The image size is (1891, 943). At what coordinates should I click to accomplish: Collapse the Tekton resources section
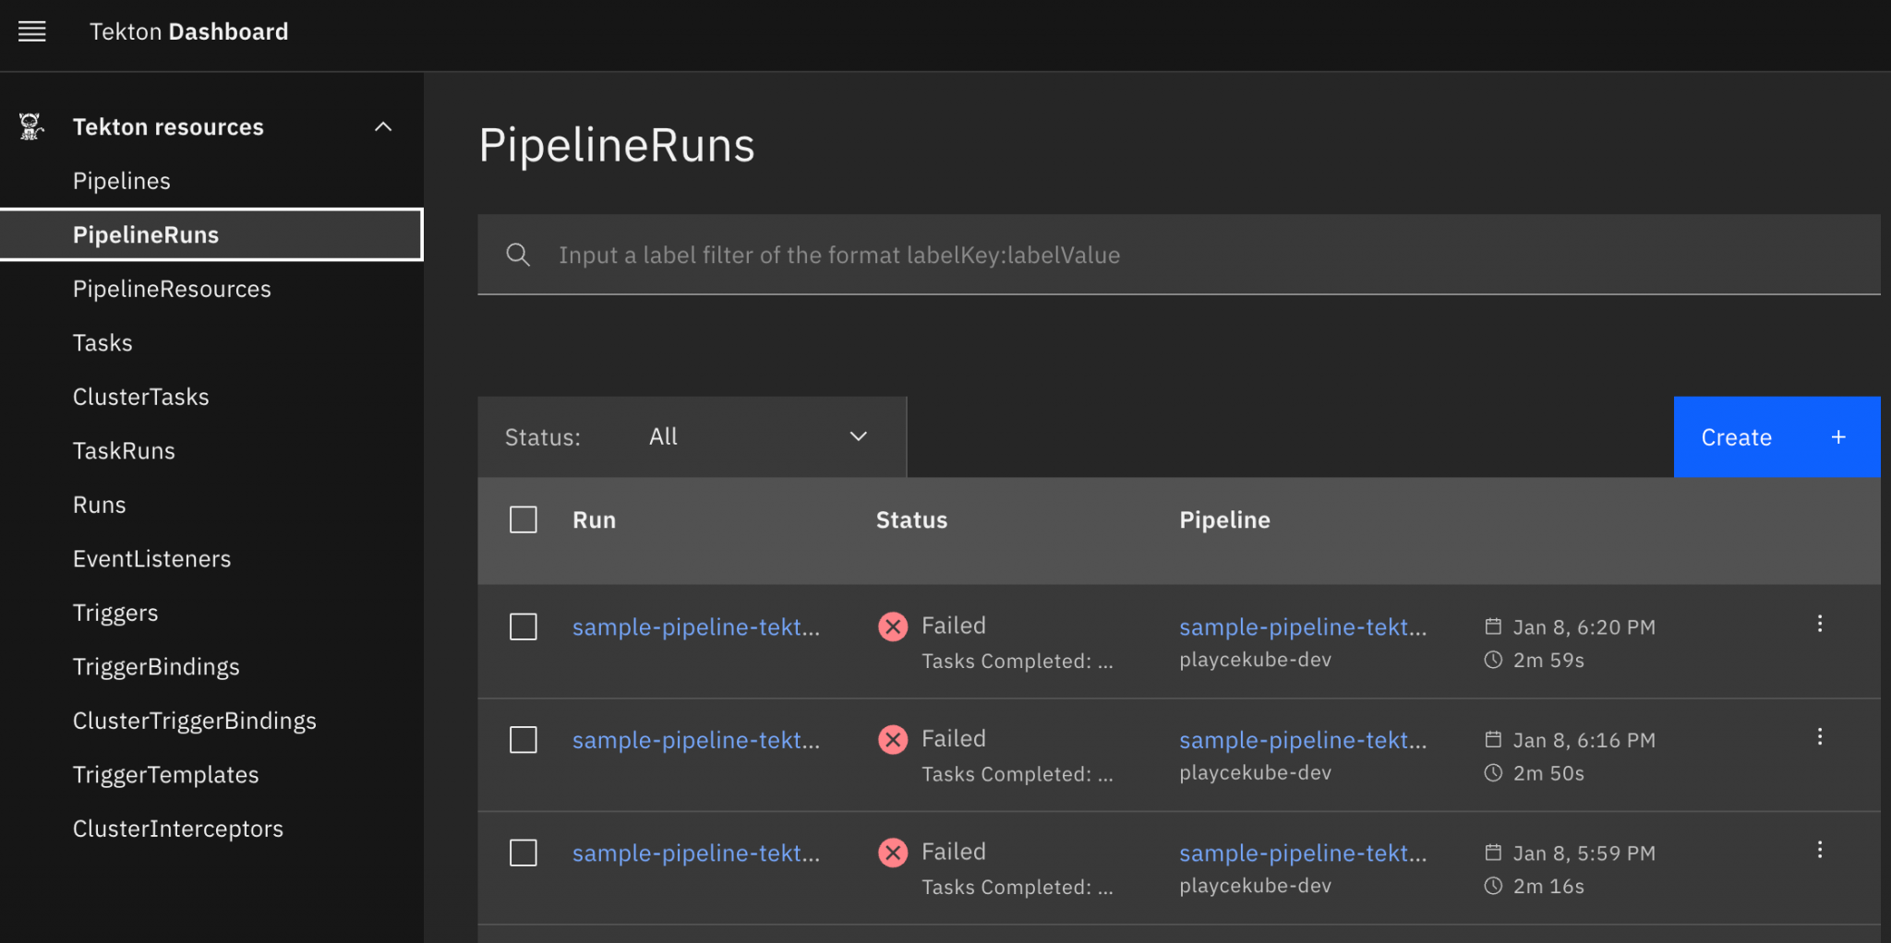(383, 126)
